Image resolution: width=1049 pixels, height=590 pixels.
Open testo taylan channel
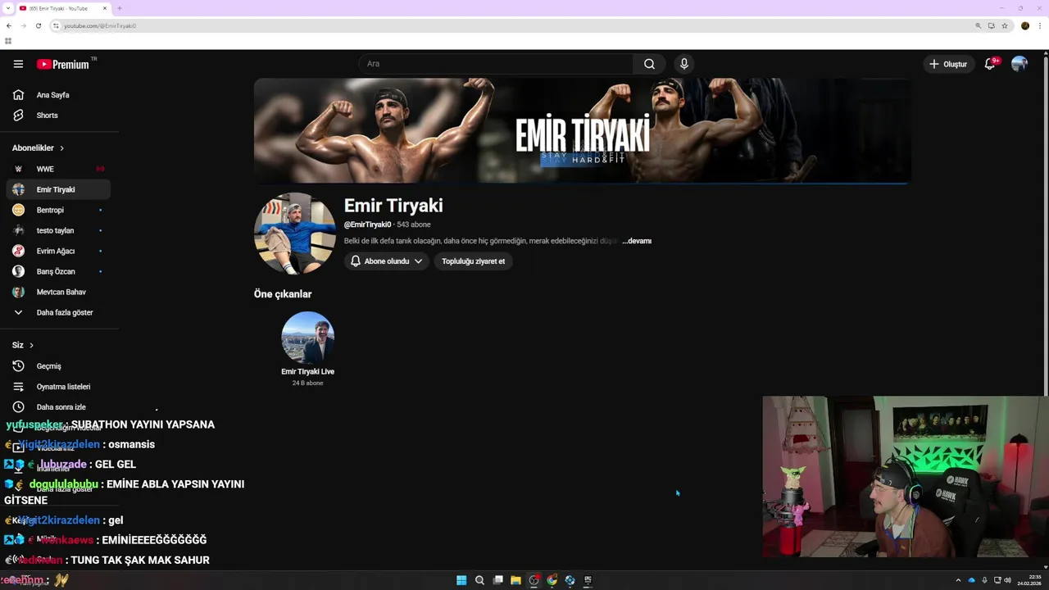click(57, 230)
